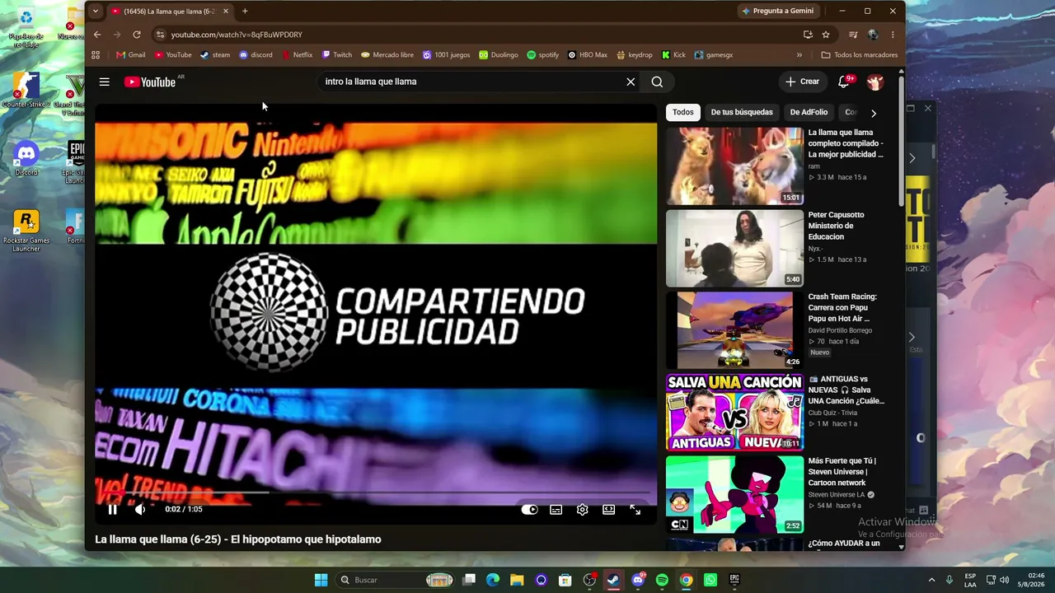This screenshot has width=1055, height=593.
Task: Open Todos los marcadores folder
Action: (x=860, y=55)
